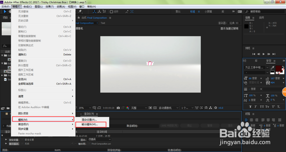Click the sync settings icon beside search
Viewport: 286px width, 152px height.
(x=240, y=11)
